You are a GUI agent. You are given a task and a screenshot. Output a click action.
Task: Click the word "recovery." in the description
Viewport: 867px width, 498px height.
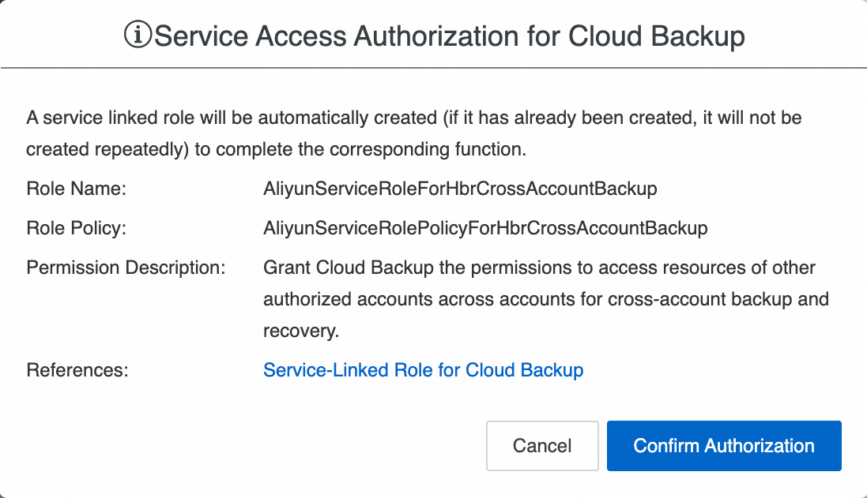(x=301, y=331)
